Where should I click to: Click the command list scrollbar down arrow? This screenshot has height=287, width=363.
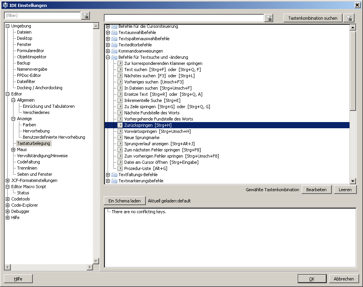353,181
